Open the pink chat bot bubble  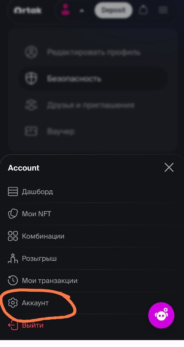161,315
